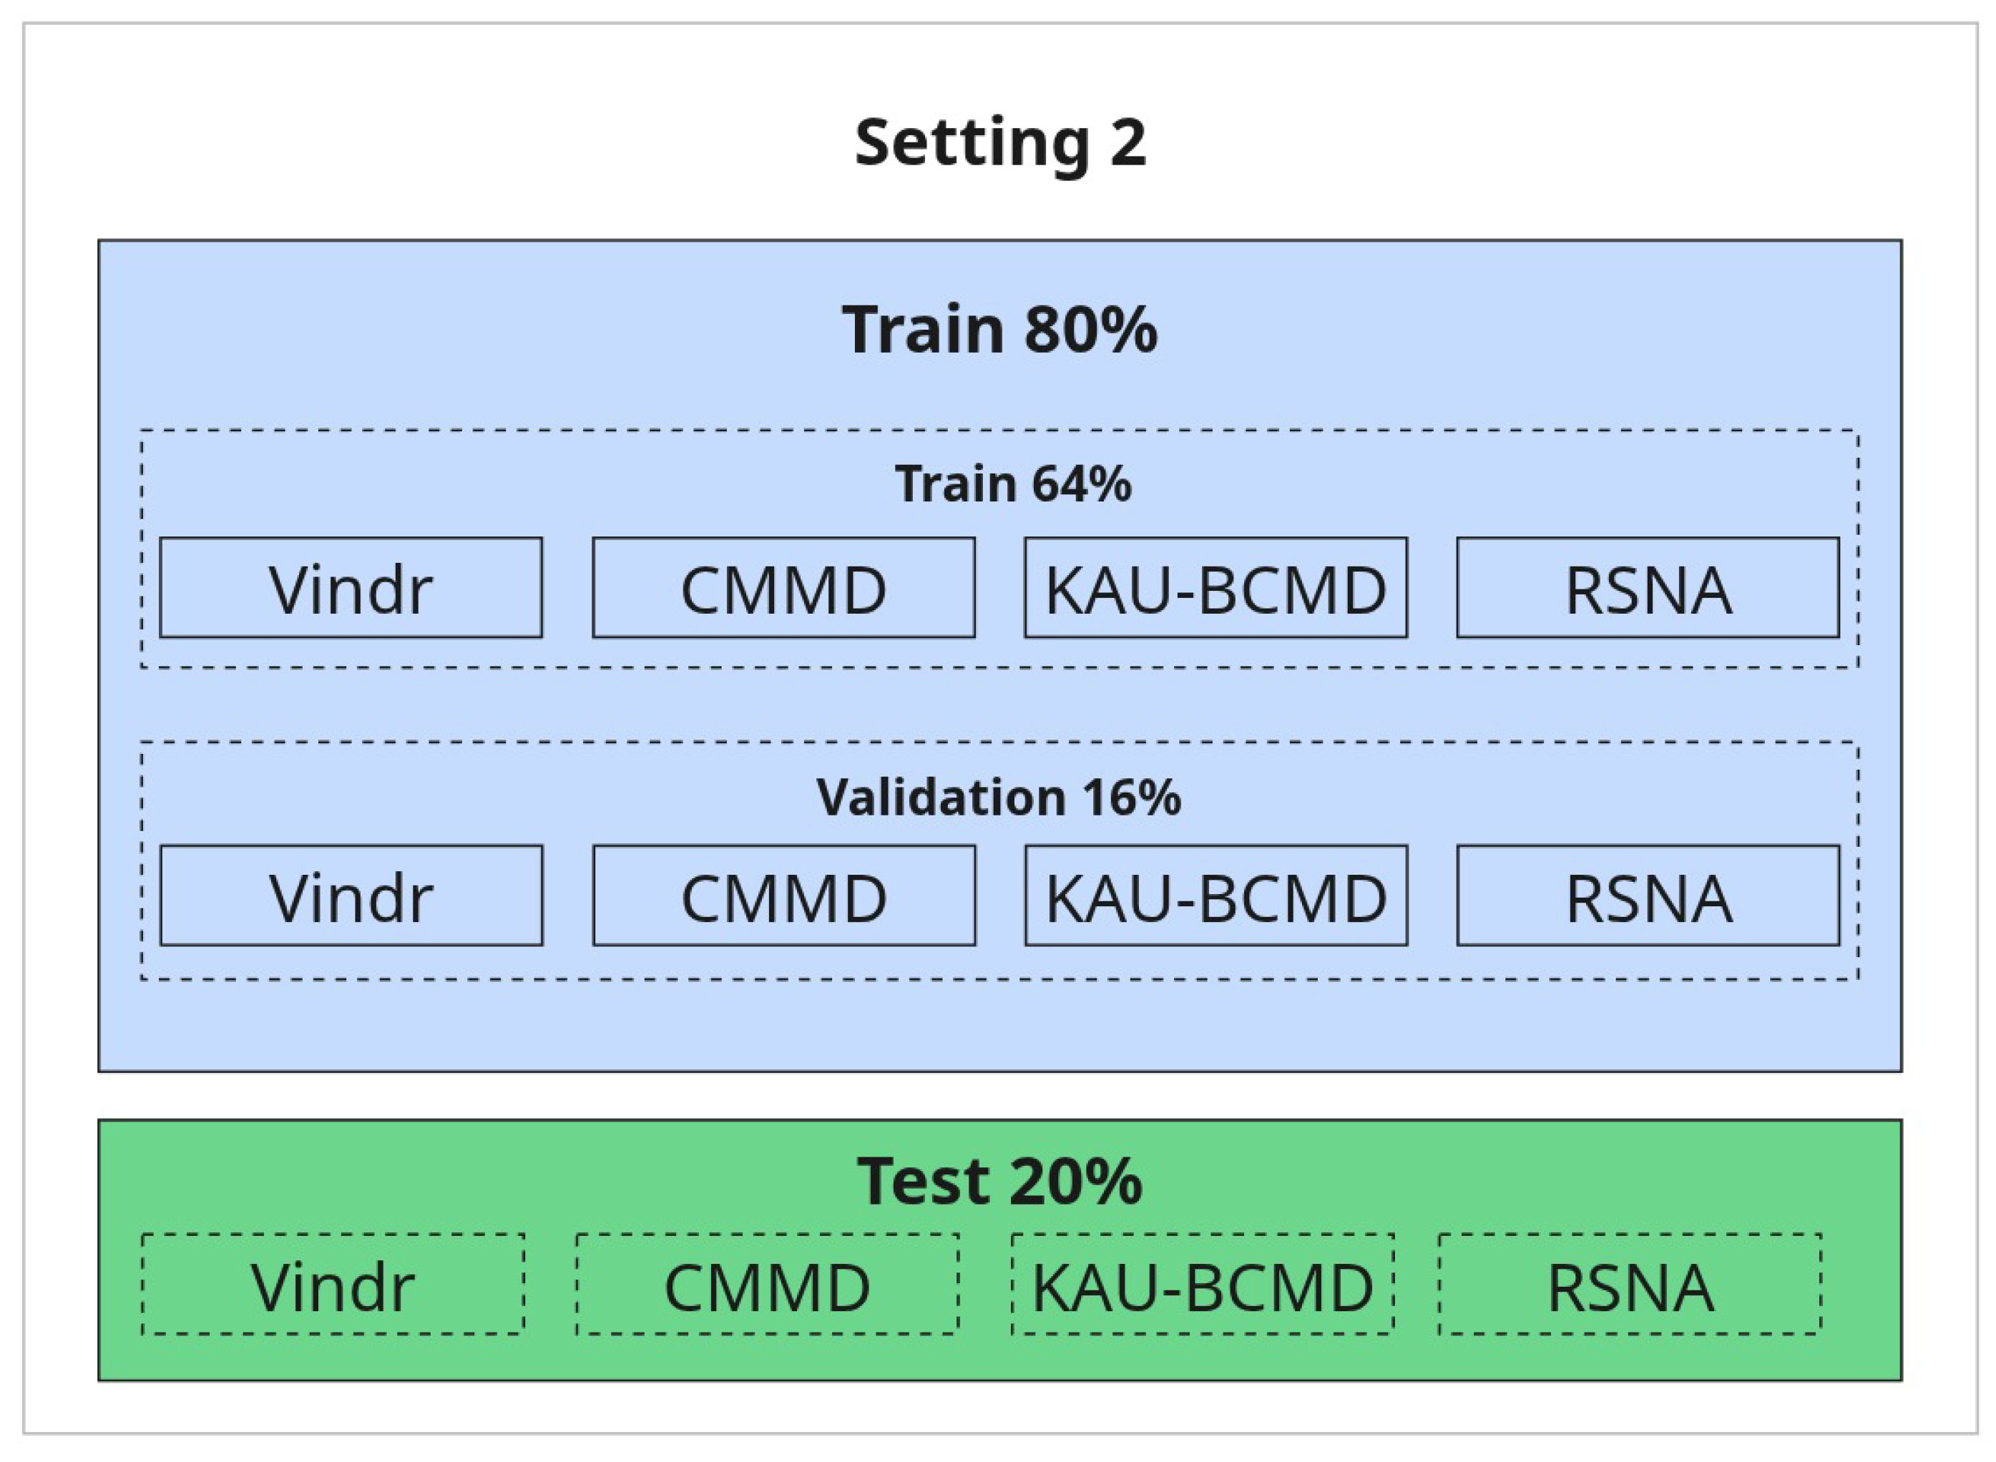Select the Vindr box under Validation 16%

pyautogui.click(x=351, y=896)
